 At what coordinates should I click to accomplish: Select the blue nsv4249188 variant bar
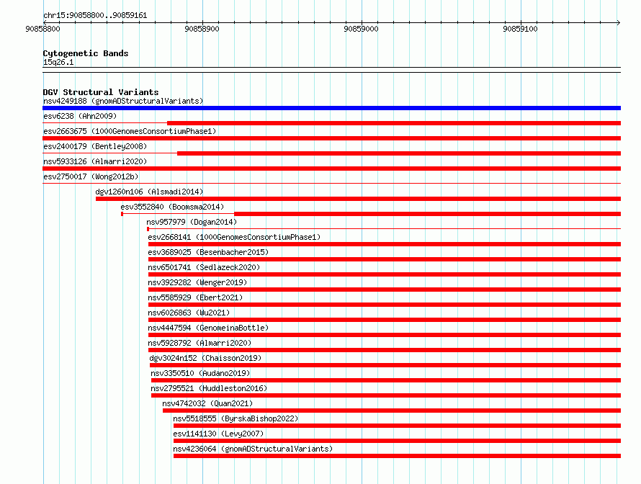(x=331, y=108)
